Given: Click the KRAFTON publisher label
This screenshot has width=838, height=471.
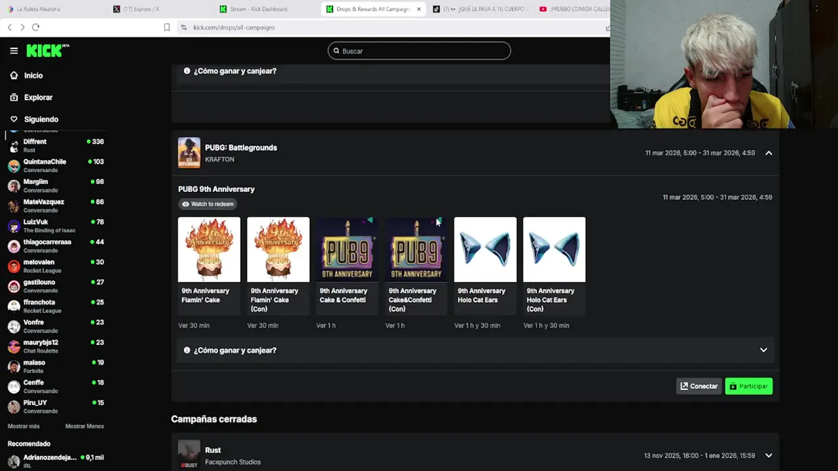Looking at the screenshot, I should click(219, 160).
